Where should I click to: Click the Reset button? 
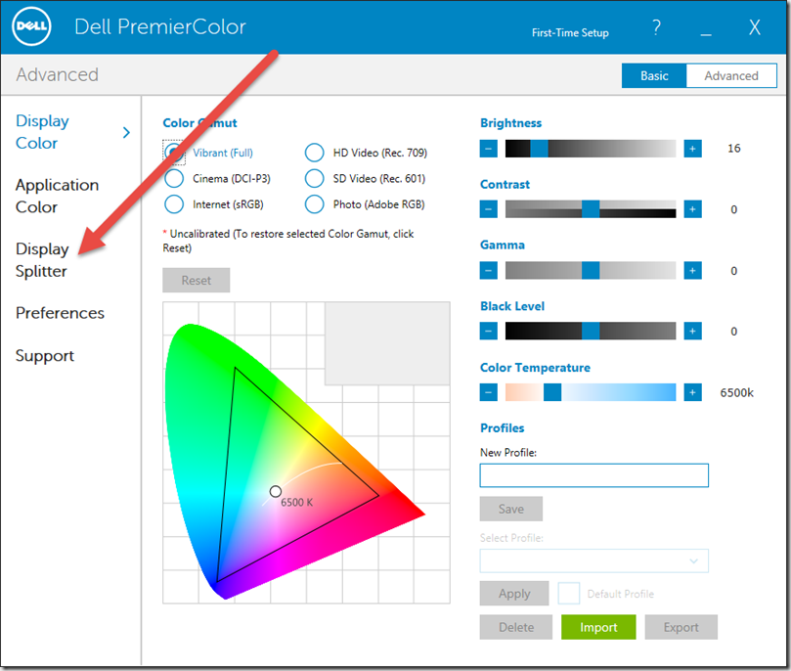click(197, 280)
